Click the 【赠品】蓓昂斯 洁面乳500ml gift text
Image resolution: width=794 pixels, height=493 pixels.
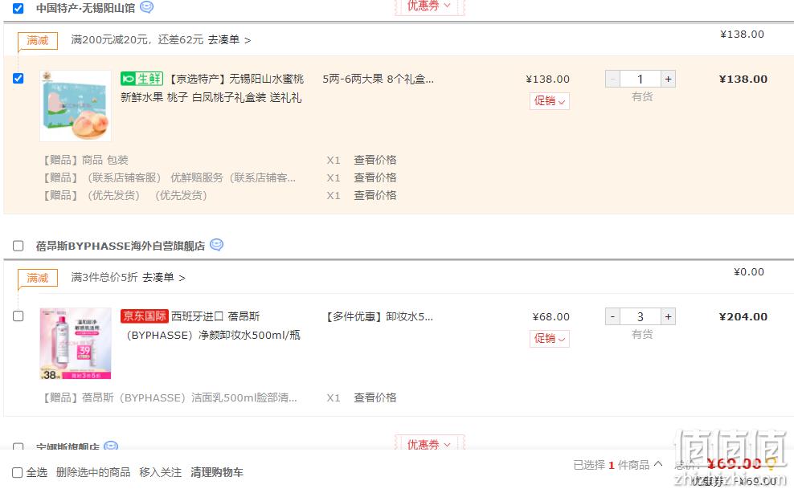tap(170, 397)
